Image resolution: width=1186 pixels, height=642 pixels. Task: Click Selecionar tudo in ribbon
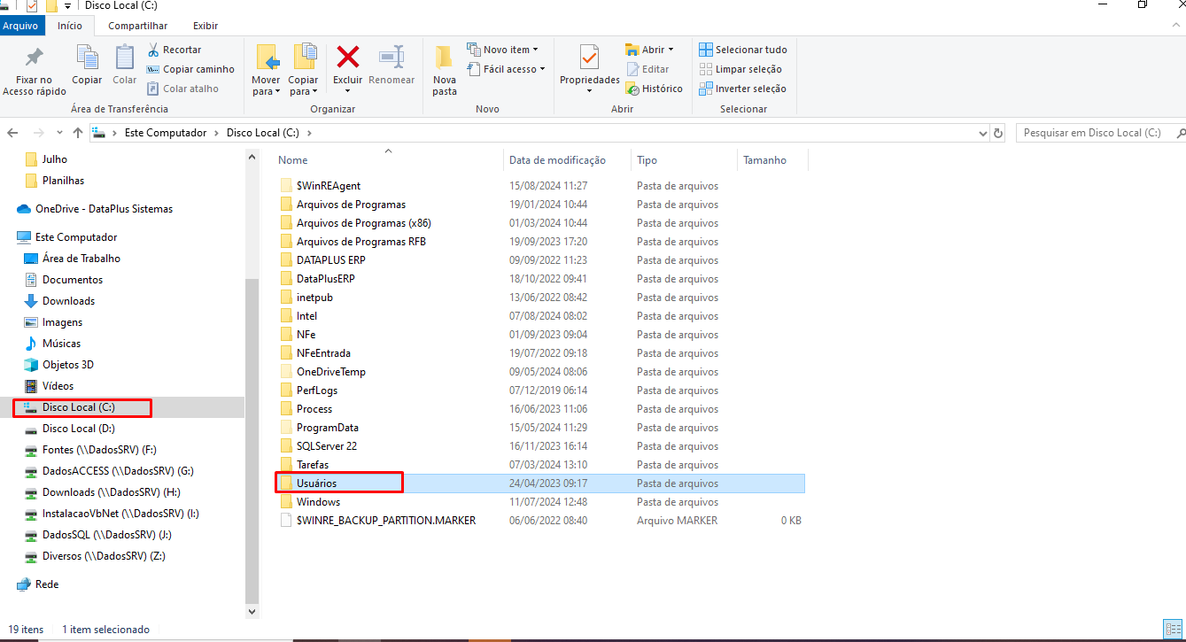pyautogui.click(x=743, y=50)
